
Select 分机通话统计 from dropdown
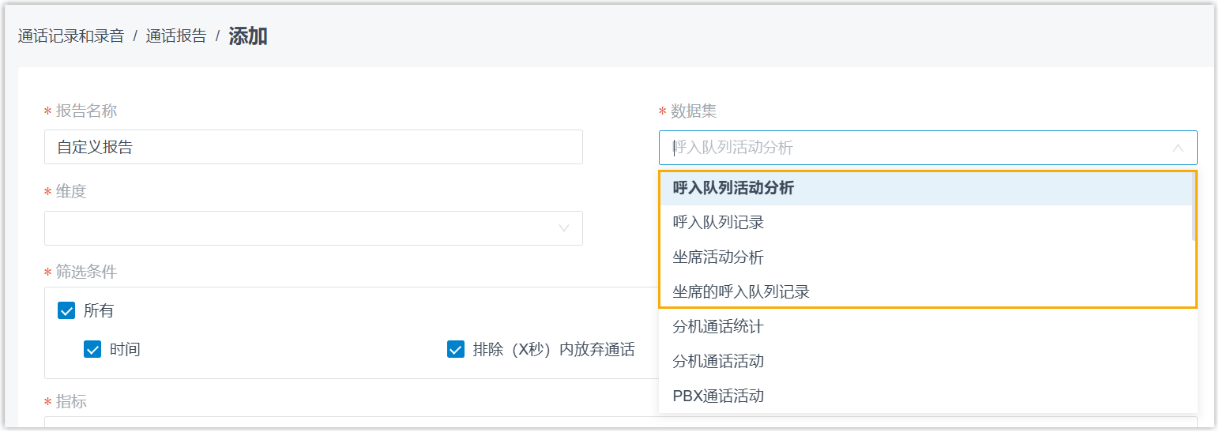tap(718, 327)
